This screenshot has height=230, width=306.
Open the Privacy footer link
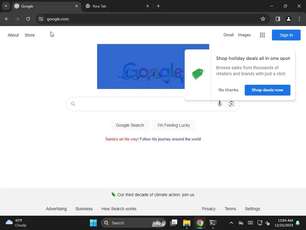click(209, 209)
